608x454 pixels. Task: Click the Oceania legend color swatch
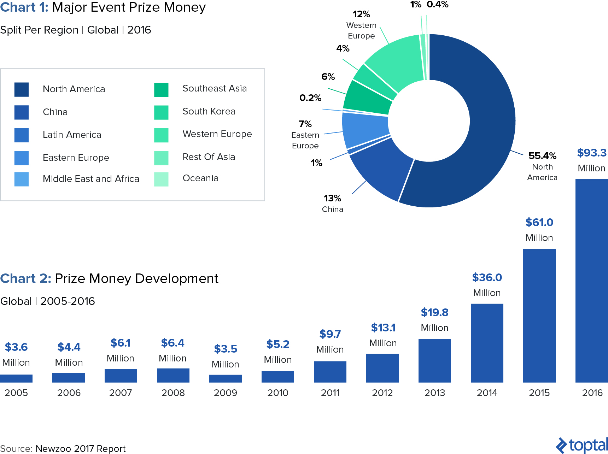(161, 179)
